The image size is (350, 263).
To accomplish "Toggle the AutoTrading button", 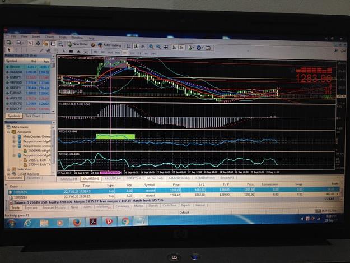I will point(109,45).
